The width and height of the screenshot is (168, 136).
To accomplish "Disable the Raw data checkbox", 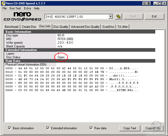I will pyautogui.click(x=91, y=128).
